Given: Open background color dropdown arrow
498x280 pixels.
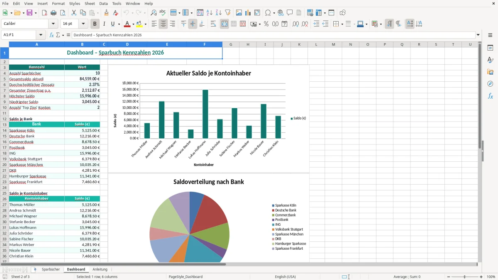Looking at the screenshot, I should (x=145, y=24).
